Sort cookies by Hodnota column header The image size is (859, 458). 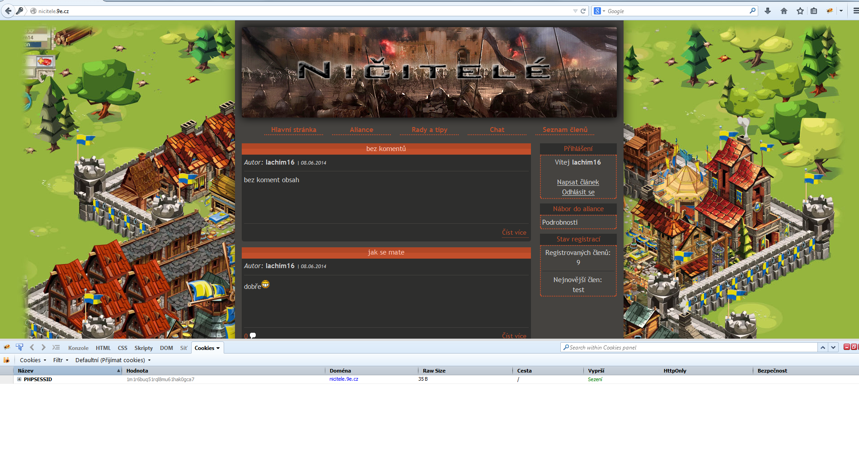coord(224,371)
